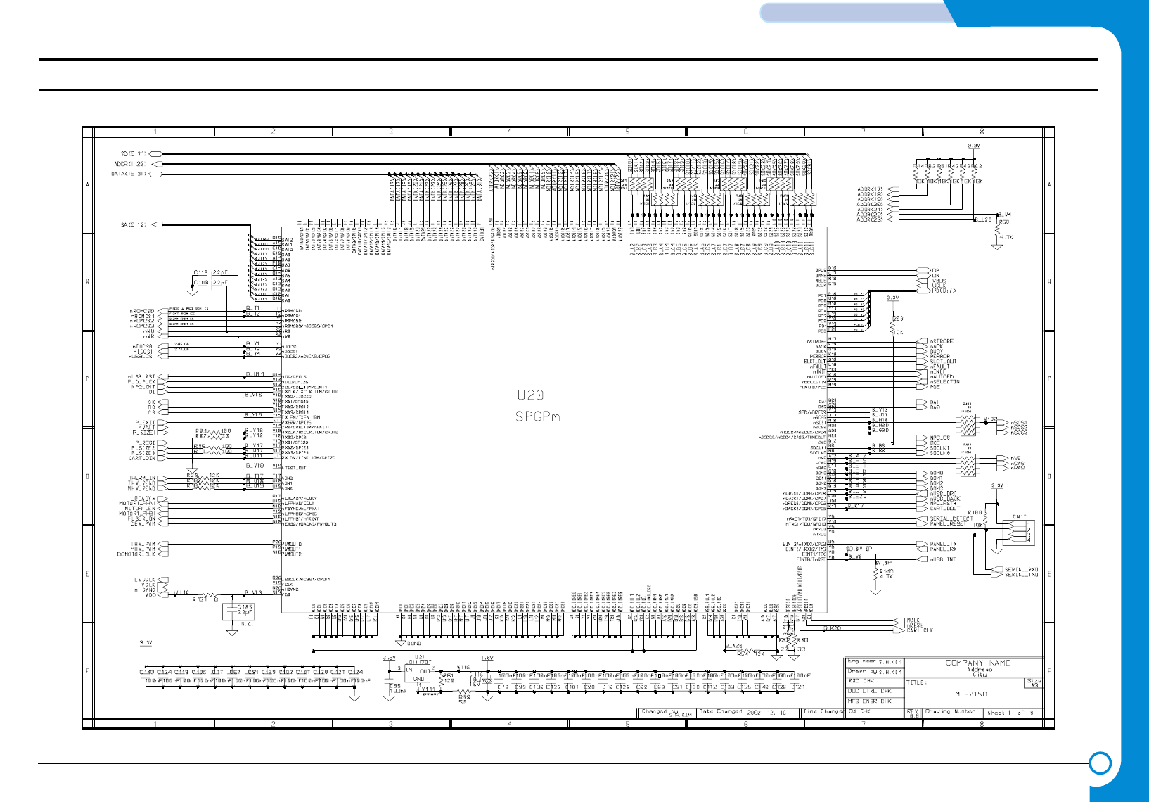This screenshot has width=1149, height=802.
Task: Click the Engineer field label
Action: (861, 661)
